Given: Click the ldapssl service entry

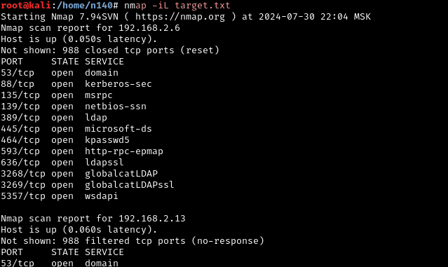Looking at the screenshot, I should [x=104, y=163].
